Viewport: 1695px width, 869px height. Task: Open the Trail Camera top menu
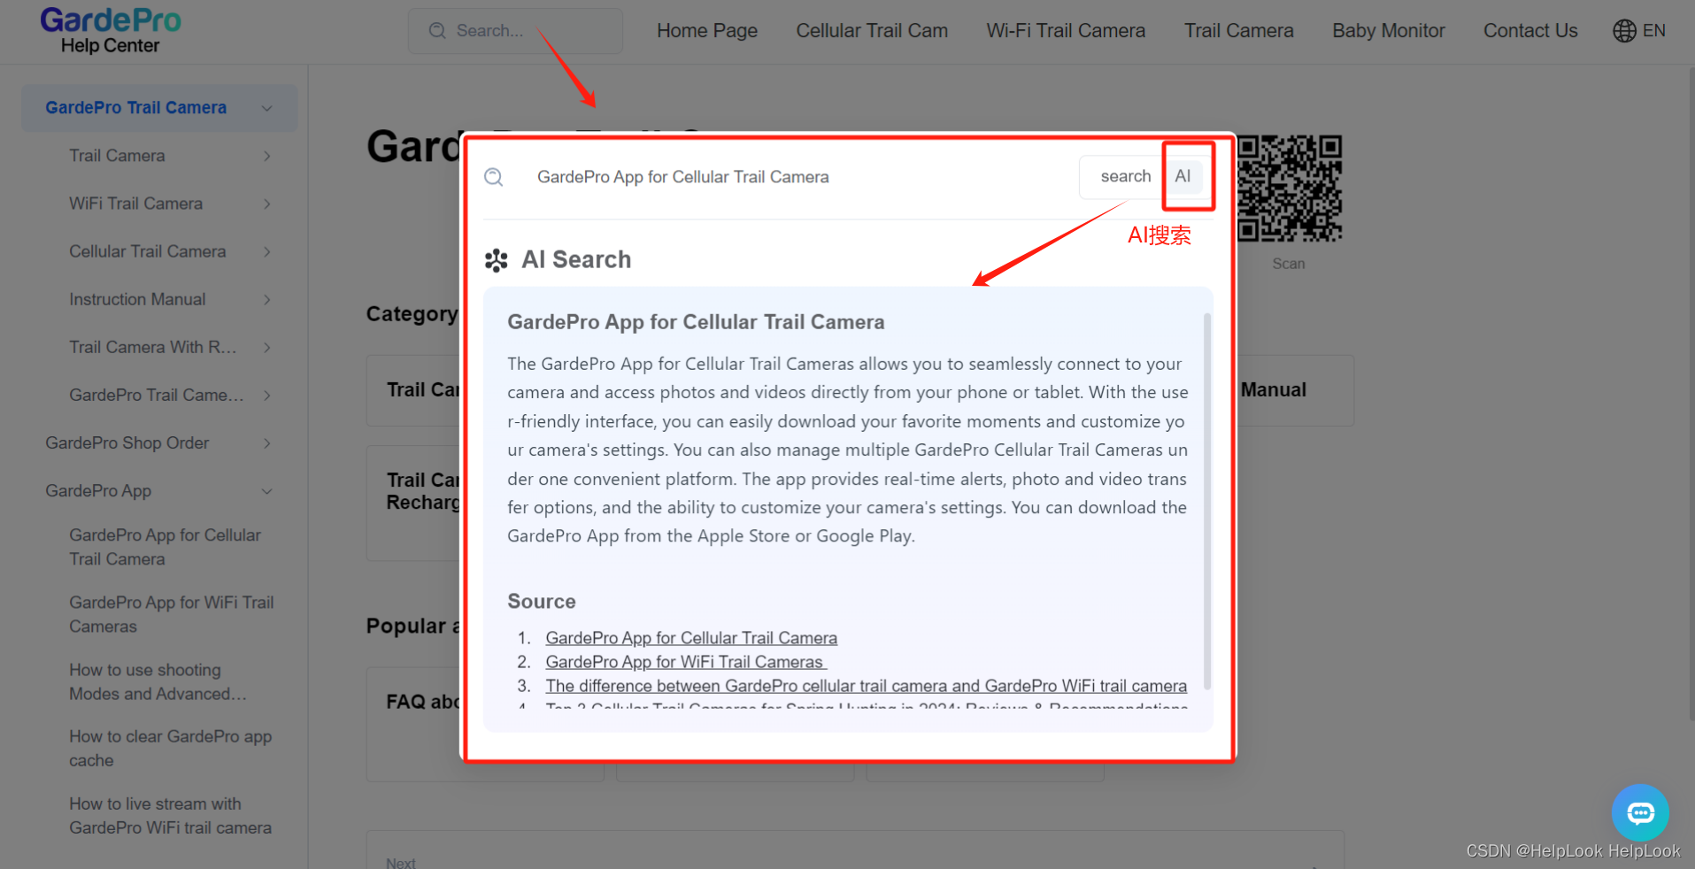pos(1238,31)
